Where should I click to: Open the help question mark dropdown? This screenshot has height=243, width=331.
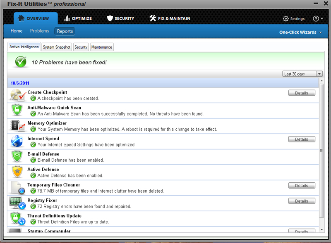pyautogui.click(x=318, y=19)
